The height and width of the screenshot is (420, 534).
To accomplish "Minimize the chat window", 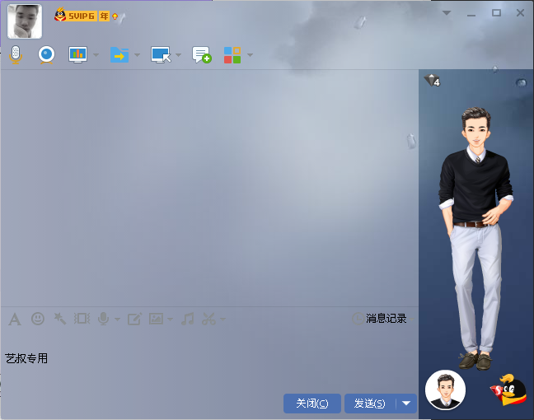I will coord(471,15).
